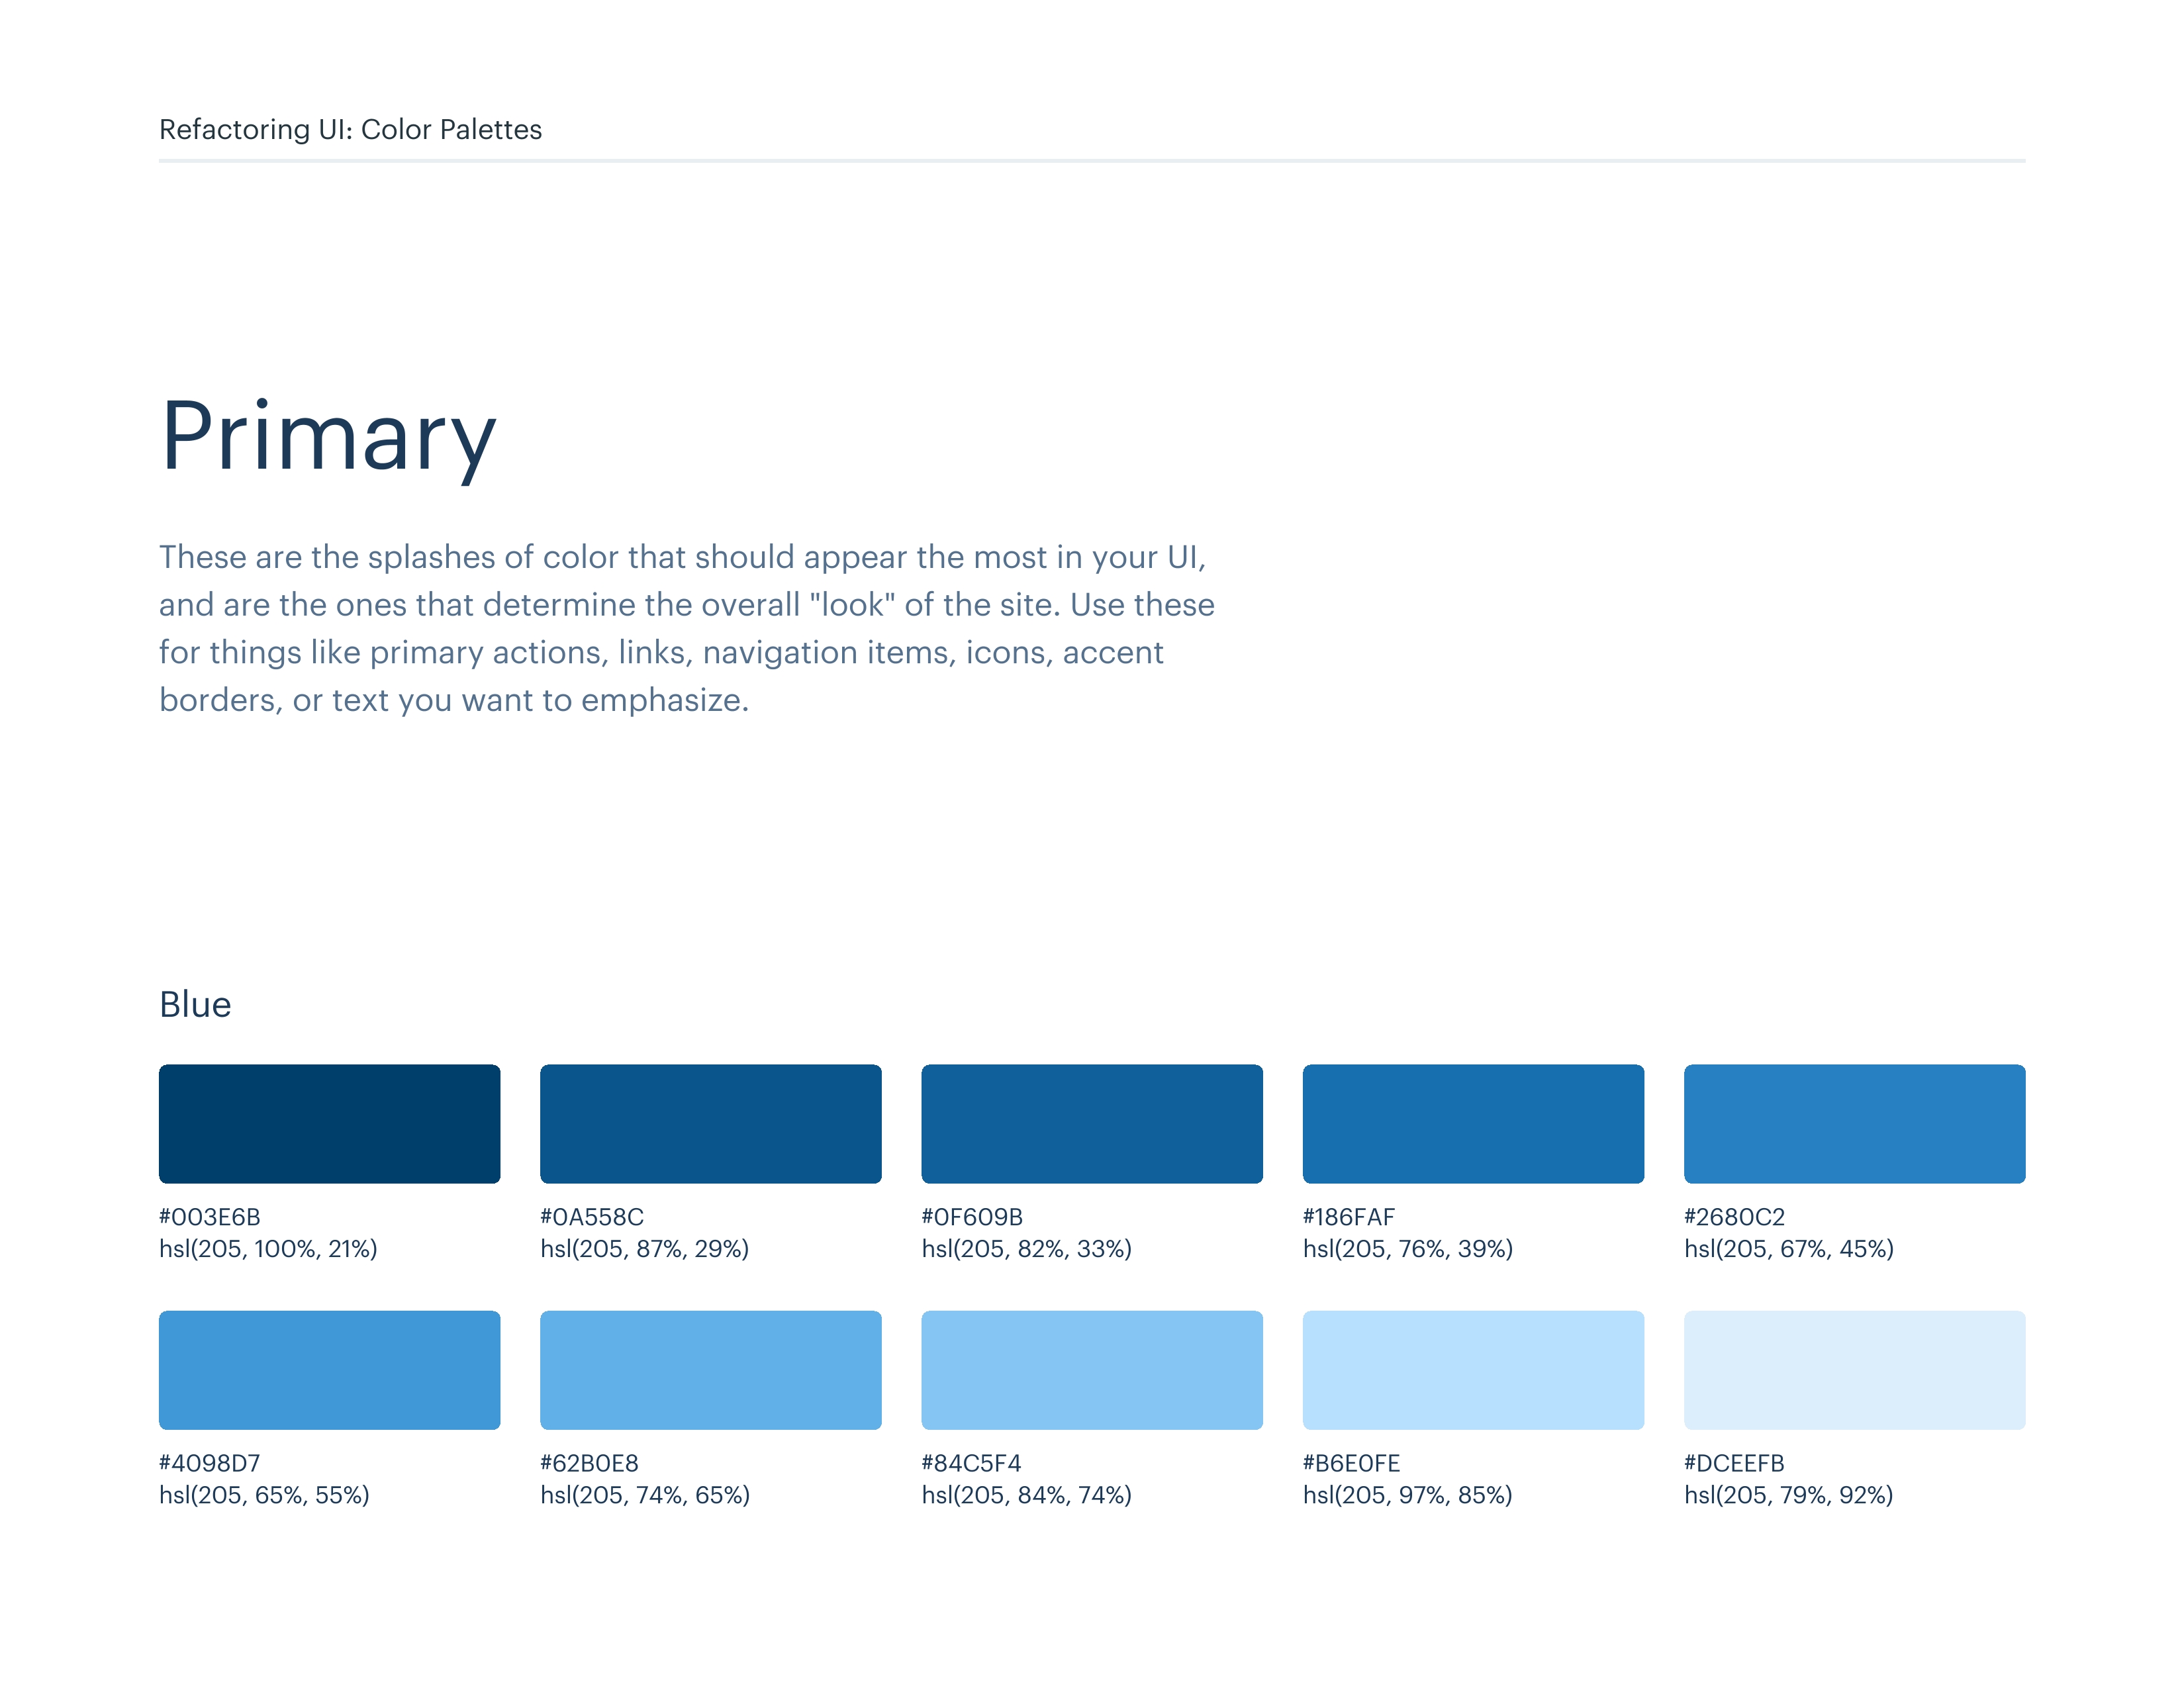2184x1688 pixels.
Task: Click the #84C5F4 swatch rectangle
Action: tap(1091, 1369)
